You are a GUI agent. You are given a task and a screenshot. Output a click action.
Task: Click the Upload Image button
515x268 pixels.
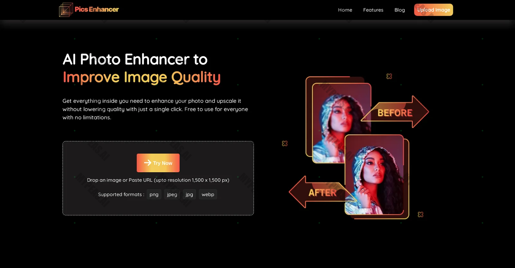point(434,10)
